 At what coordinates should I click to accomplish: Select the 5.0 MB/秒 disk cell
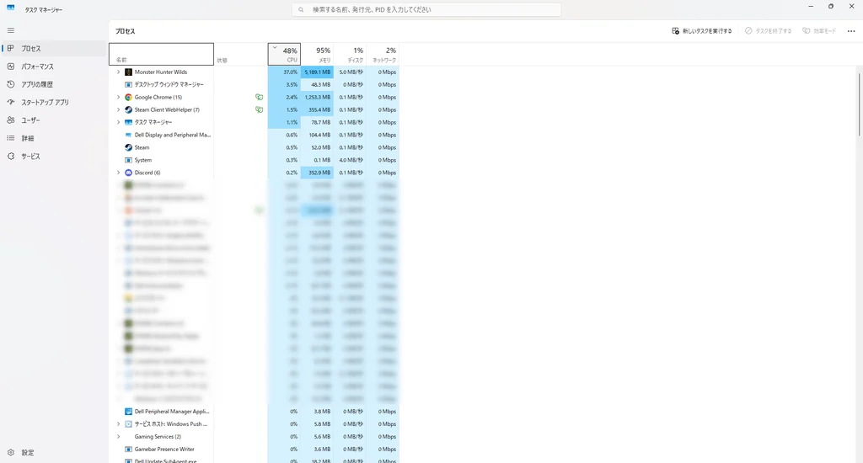350,72
